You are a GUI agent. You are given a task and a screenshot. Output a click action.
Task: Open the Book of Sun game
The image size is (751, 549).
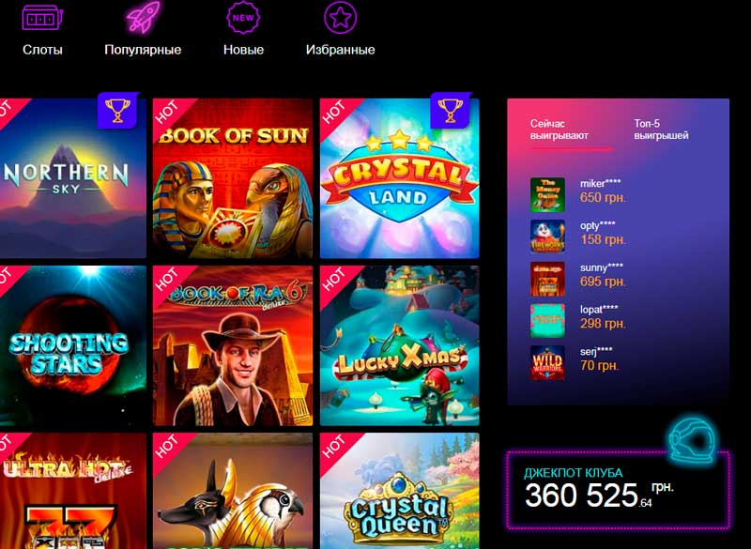pos(233,178)
